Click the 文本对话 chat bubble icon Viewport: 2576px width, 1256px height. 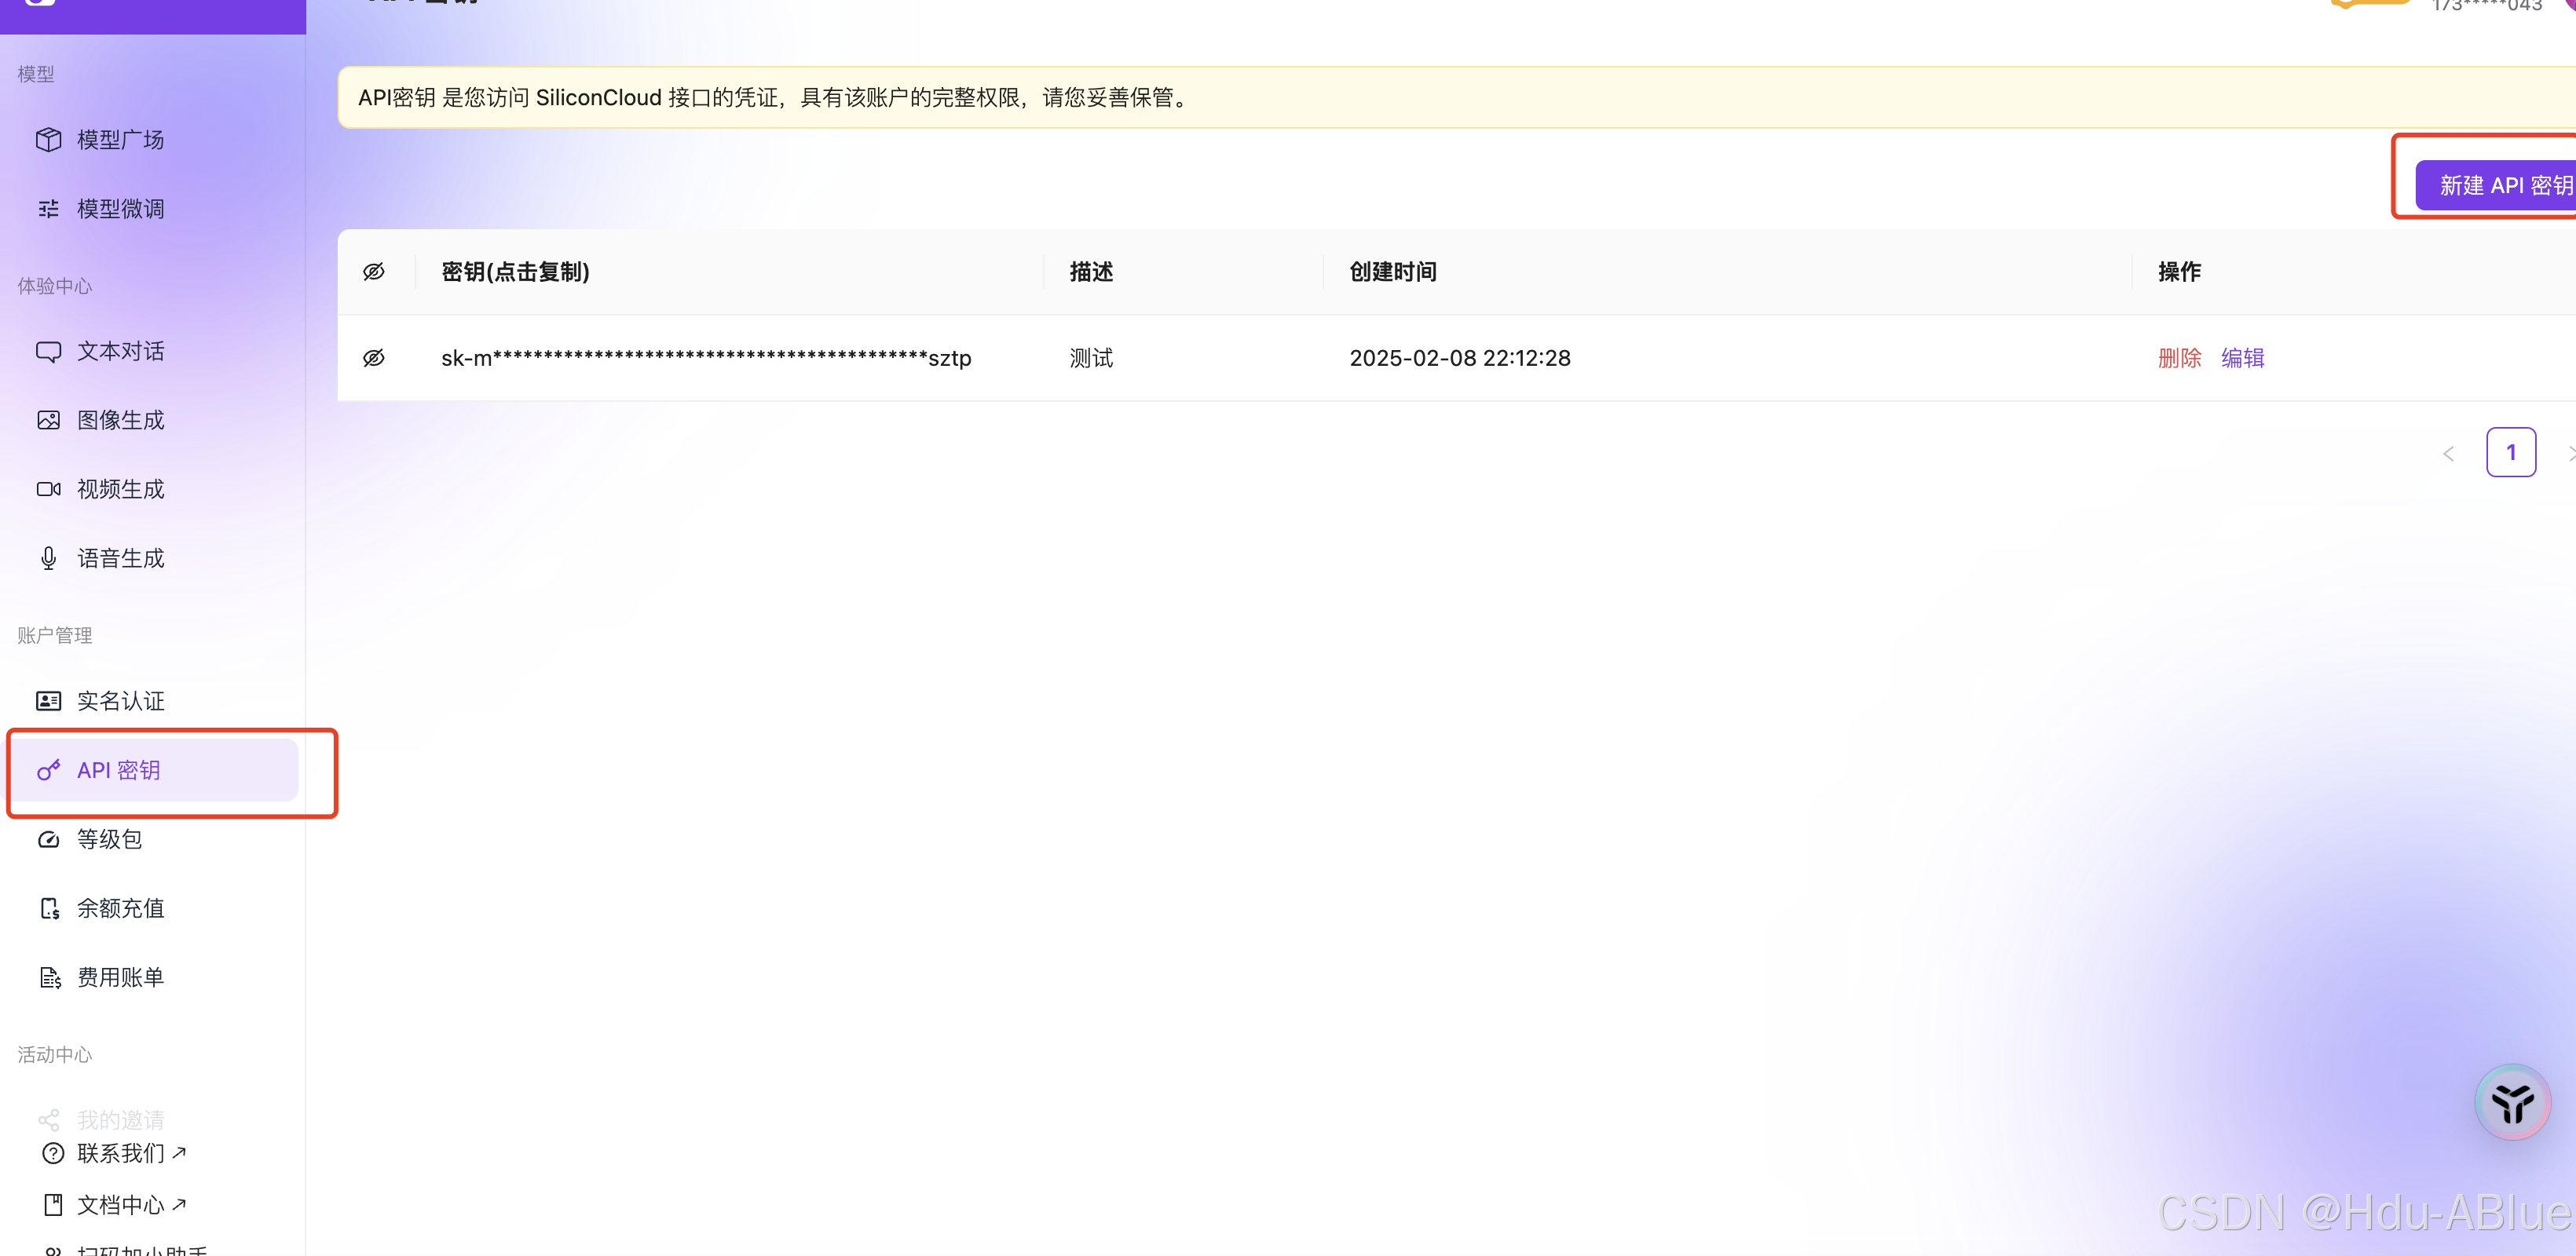pyautogui.click(x=48, y=352)
